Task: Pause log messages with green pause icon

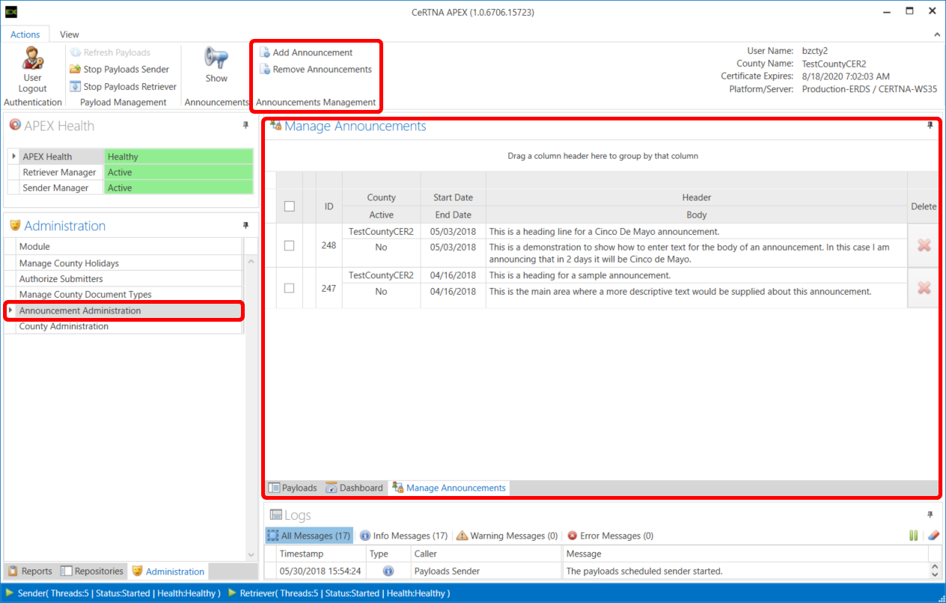Action: pos(913,536)
